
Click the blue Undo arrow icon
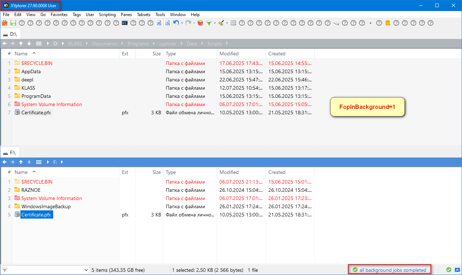176,23
